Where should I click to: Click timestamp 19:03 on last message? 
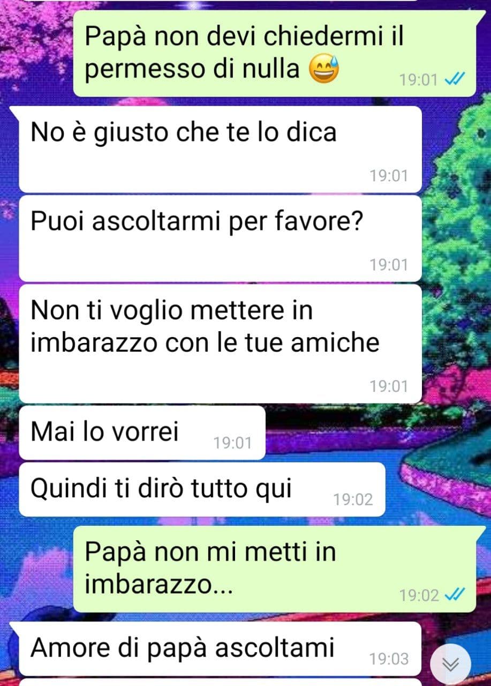tap(389, 659)
